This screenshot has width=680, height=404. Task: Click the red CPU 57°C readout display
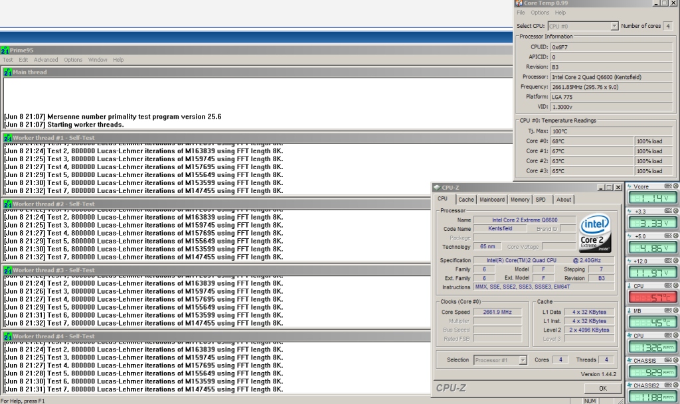pos(652,297)
